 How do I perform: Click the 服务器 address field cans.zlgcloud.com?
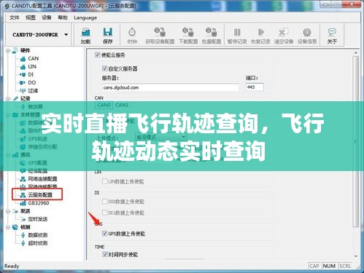[x=170, y=87]
